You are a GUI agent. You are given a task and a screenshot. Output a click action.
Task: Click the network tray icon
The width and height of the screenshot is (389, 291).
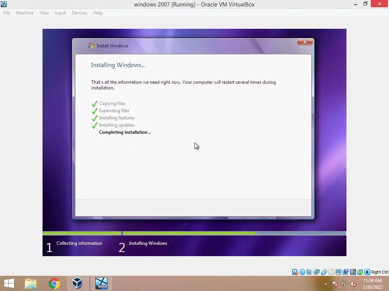click(x=344, y=284)
